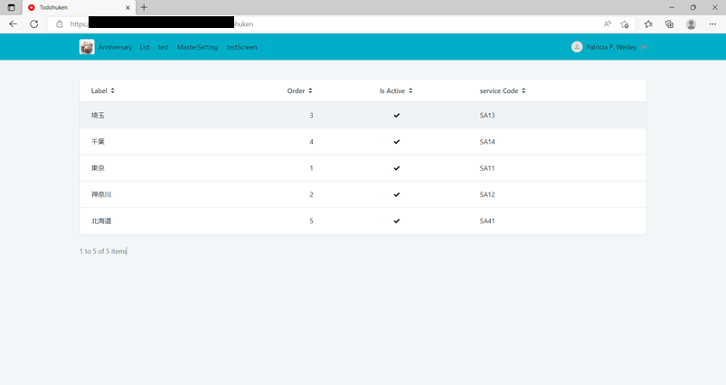Open the browser profile avatar
Screen dimensions: 726x385
coord(692,24)
